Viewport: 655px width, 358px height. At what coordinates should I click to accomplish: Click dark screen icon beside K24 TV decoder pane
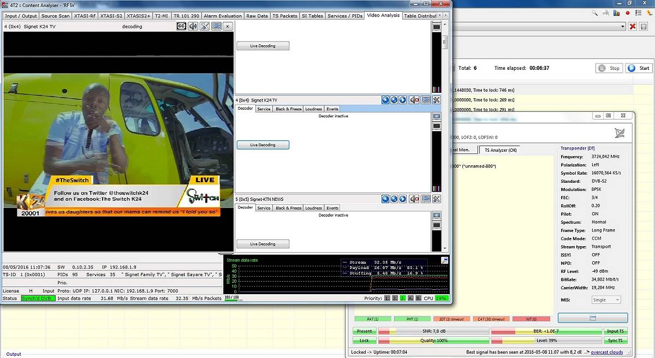tap(437, 126)
